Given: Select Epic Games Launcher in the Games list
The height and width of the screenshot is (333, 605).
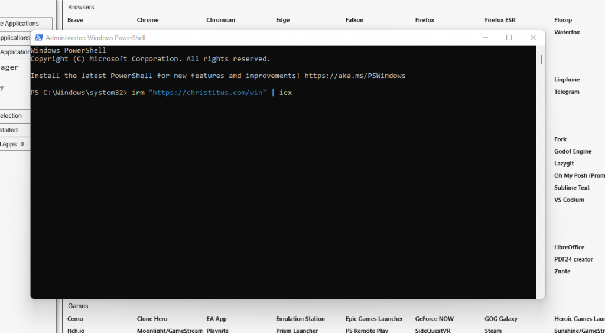Looking at the screenshot, I should (x=374, y=319).
